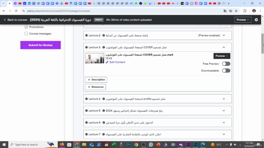Show hidden system tray icons
The height and width of the screenshot is (148, 264).
[x=227, y=144]
